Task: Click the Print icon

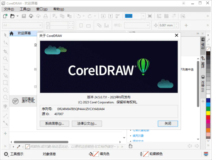Action: [46, 16]
